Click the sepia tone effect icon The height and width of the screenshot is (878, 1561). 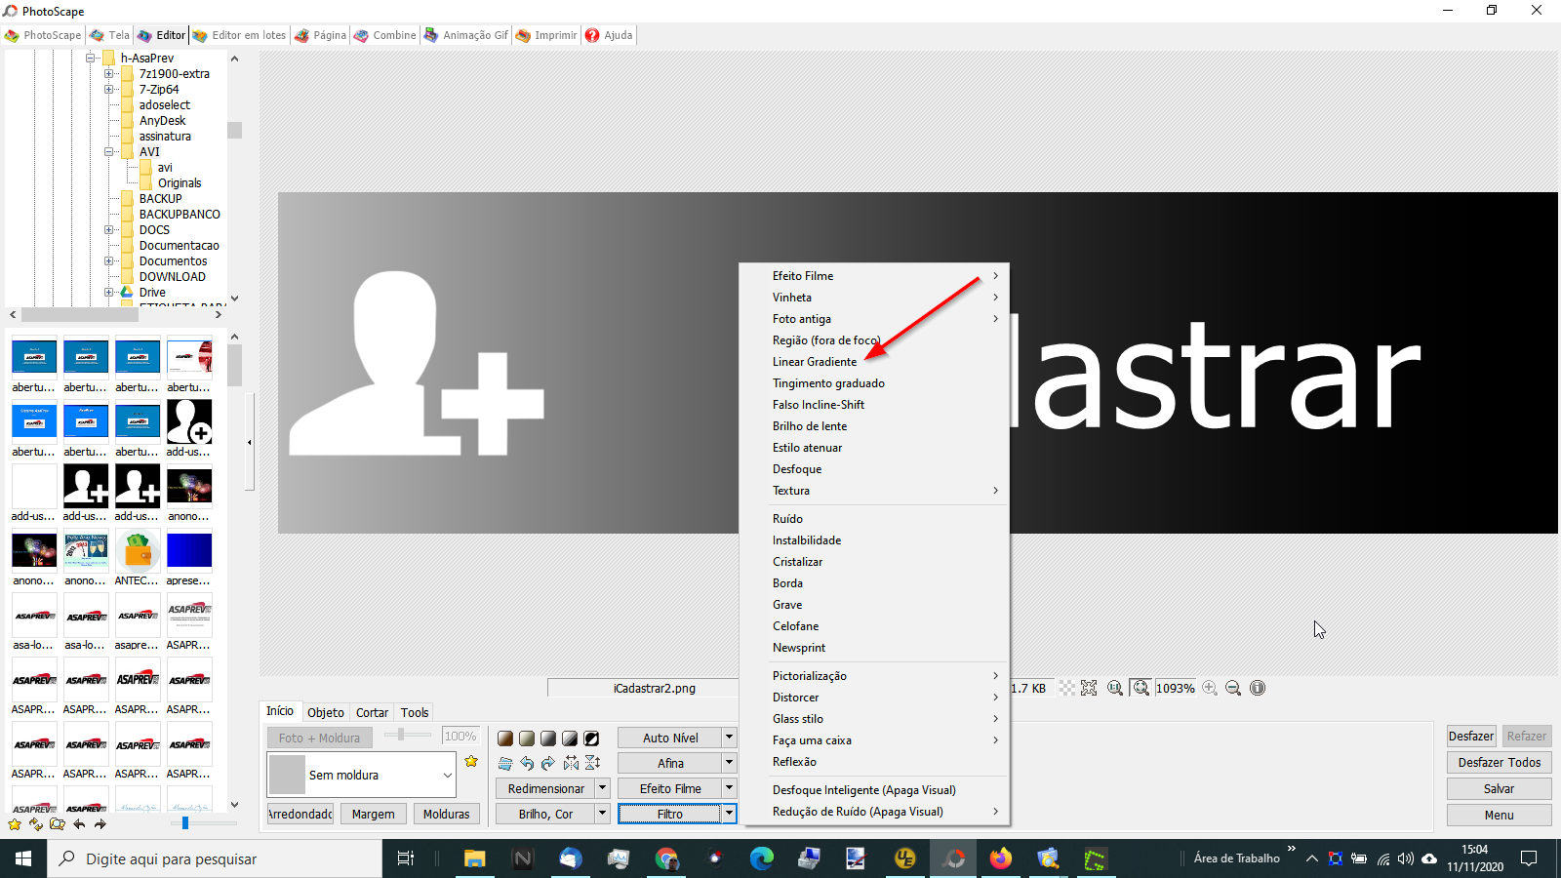coord(505,738)
